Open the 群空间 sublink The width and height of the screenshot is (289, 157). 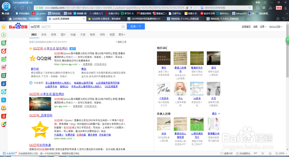click(x=35, y=69)
